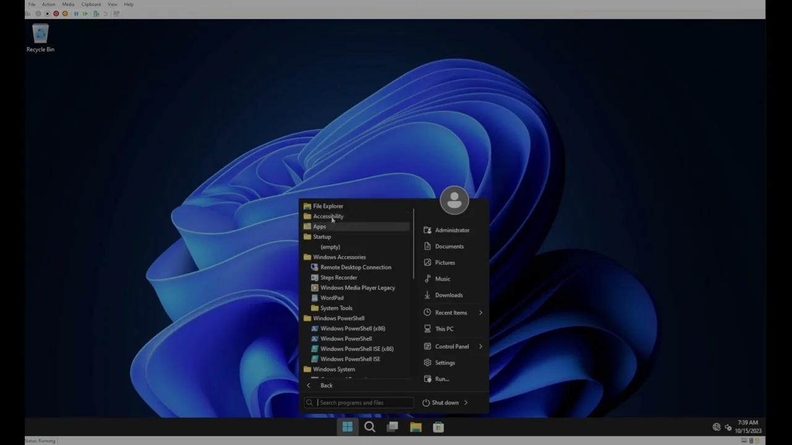Click the red Shut Down VM toolbar button
The height and width of the screenshot is (445, 792).
(x=56, y=14)
